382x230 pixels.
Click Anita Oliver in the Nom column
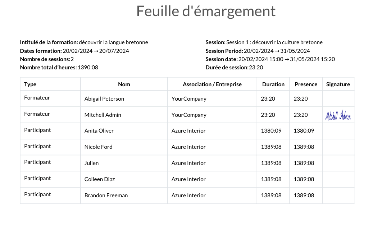point(99,131)
